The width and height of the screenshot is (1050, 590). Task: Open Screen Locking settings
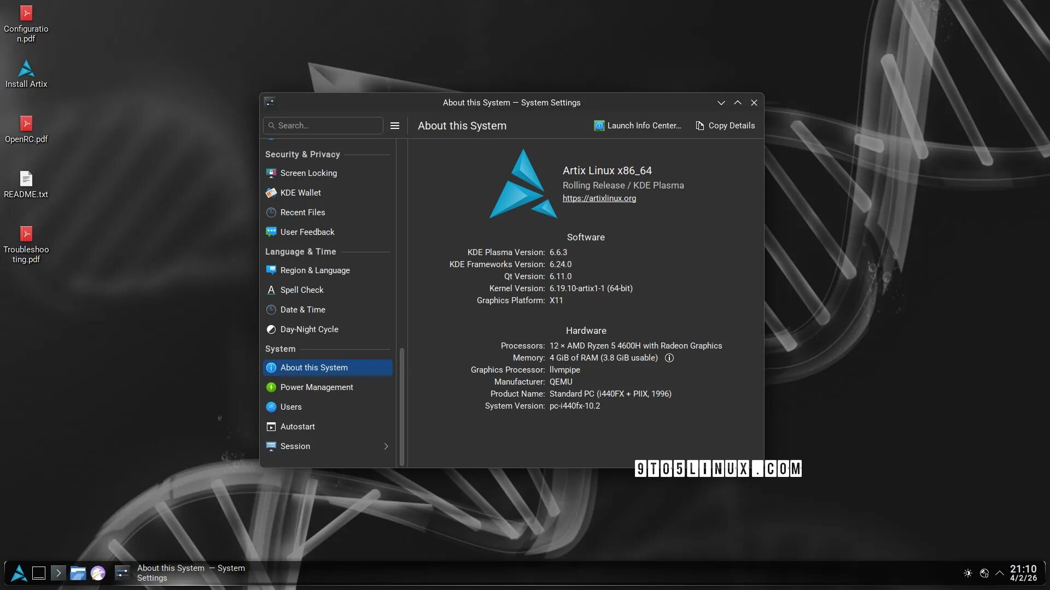[x=308, y=173]
